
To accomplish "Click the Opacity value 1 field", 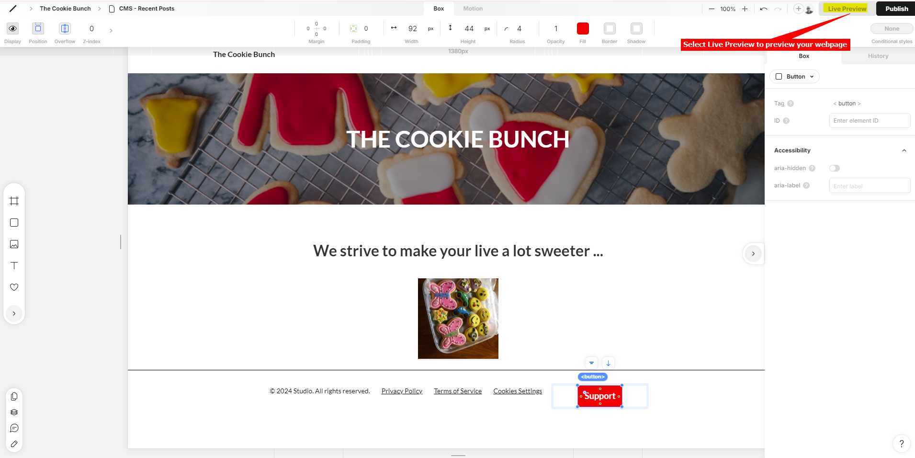I will (556, 29).
